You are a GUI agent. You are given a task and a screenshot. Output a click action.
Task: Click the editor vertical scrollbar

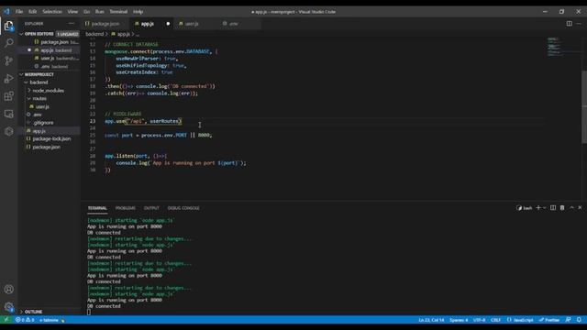[x=584, y=106]
